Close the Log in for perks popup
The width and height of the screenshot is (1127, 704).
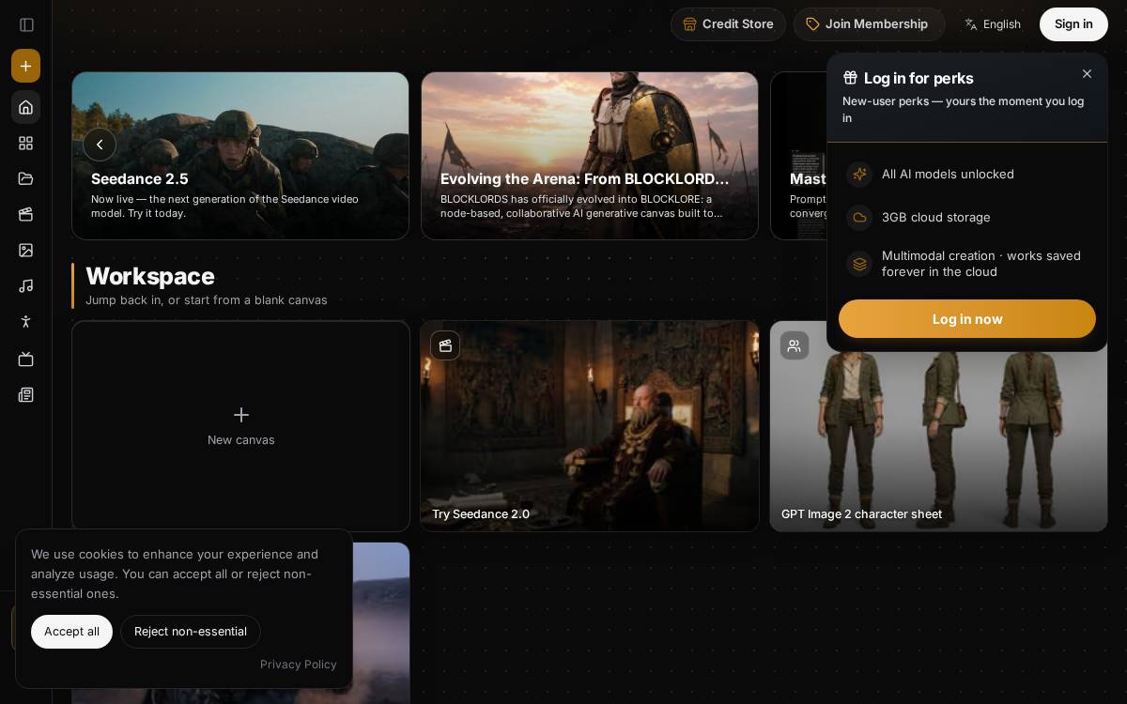pyautogui.click(x=1087, y=74)
